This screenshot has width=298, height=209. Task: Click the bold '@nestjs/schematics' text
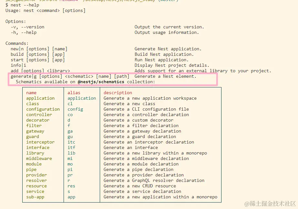pos(101,82)
